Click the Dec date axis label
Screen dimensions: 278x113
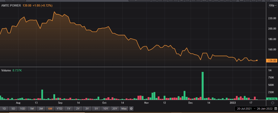pyautogui.click(x=191, y=103)
